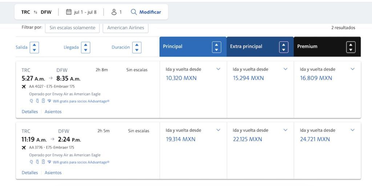Viewport: 372px width, 186px height.
Task: Click the jul 1 - jul 8 date range
Action: pyautogui.click(x=85, y=12)
